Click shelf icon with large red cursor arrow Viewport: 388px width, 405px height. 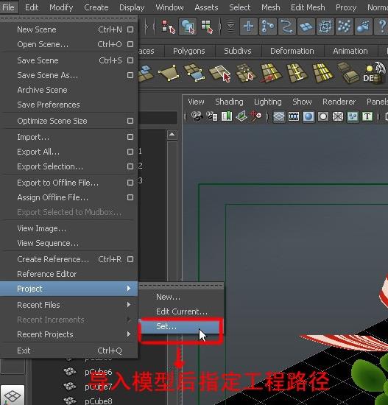[220, 74]
